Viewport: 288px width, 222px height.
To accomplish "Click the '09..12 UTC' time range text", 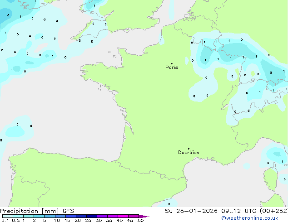I will point(238,211).
